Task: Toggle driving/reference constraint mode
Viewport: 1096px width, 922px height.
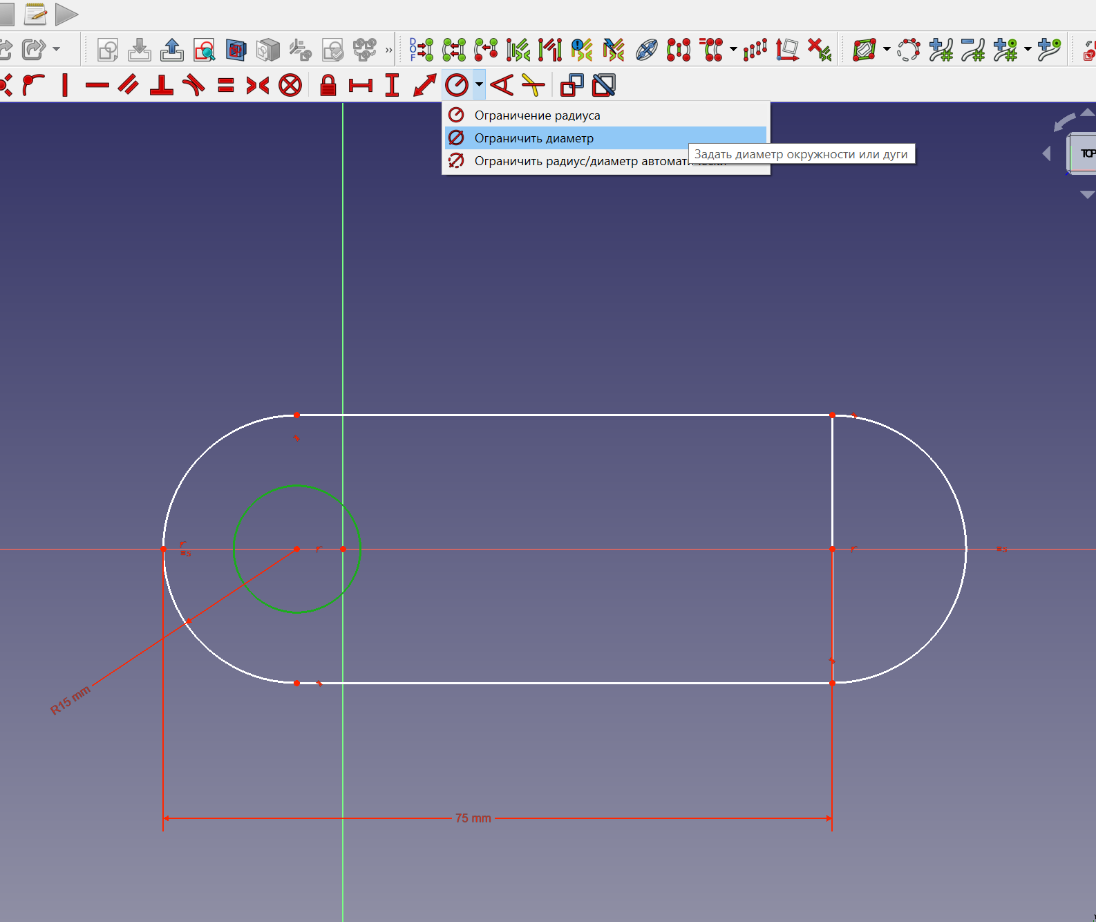Action: pos(571,85)
